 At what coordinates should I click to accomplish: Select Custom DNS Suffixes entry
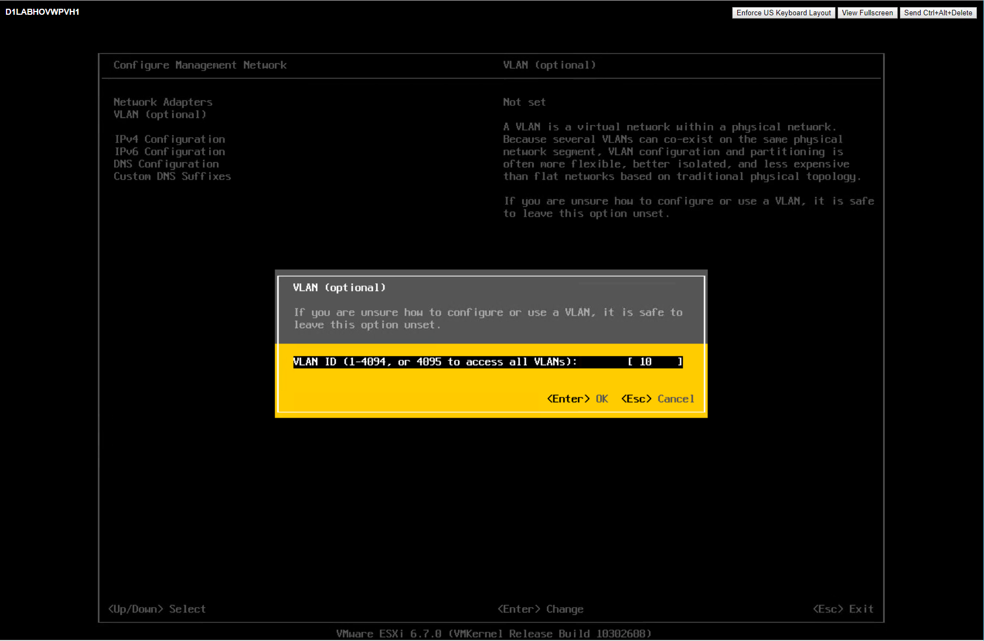click(x=172, y=176)
